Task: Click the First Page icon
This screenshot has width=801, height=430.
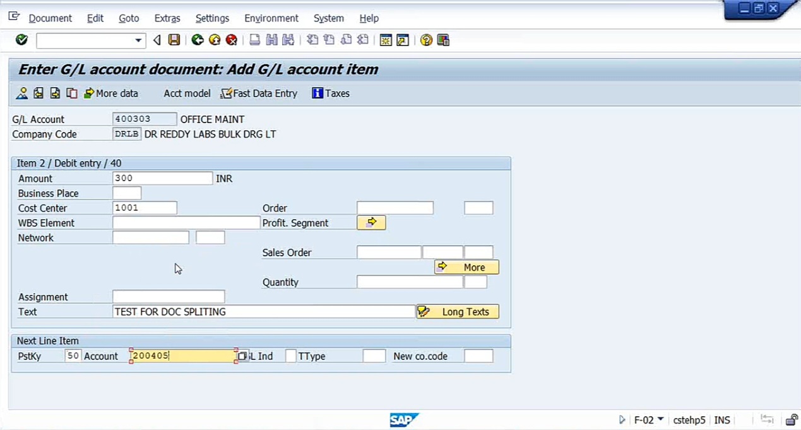Action: pos(312,40)
